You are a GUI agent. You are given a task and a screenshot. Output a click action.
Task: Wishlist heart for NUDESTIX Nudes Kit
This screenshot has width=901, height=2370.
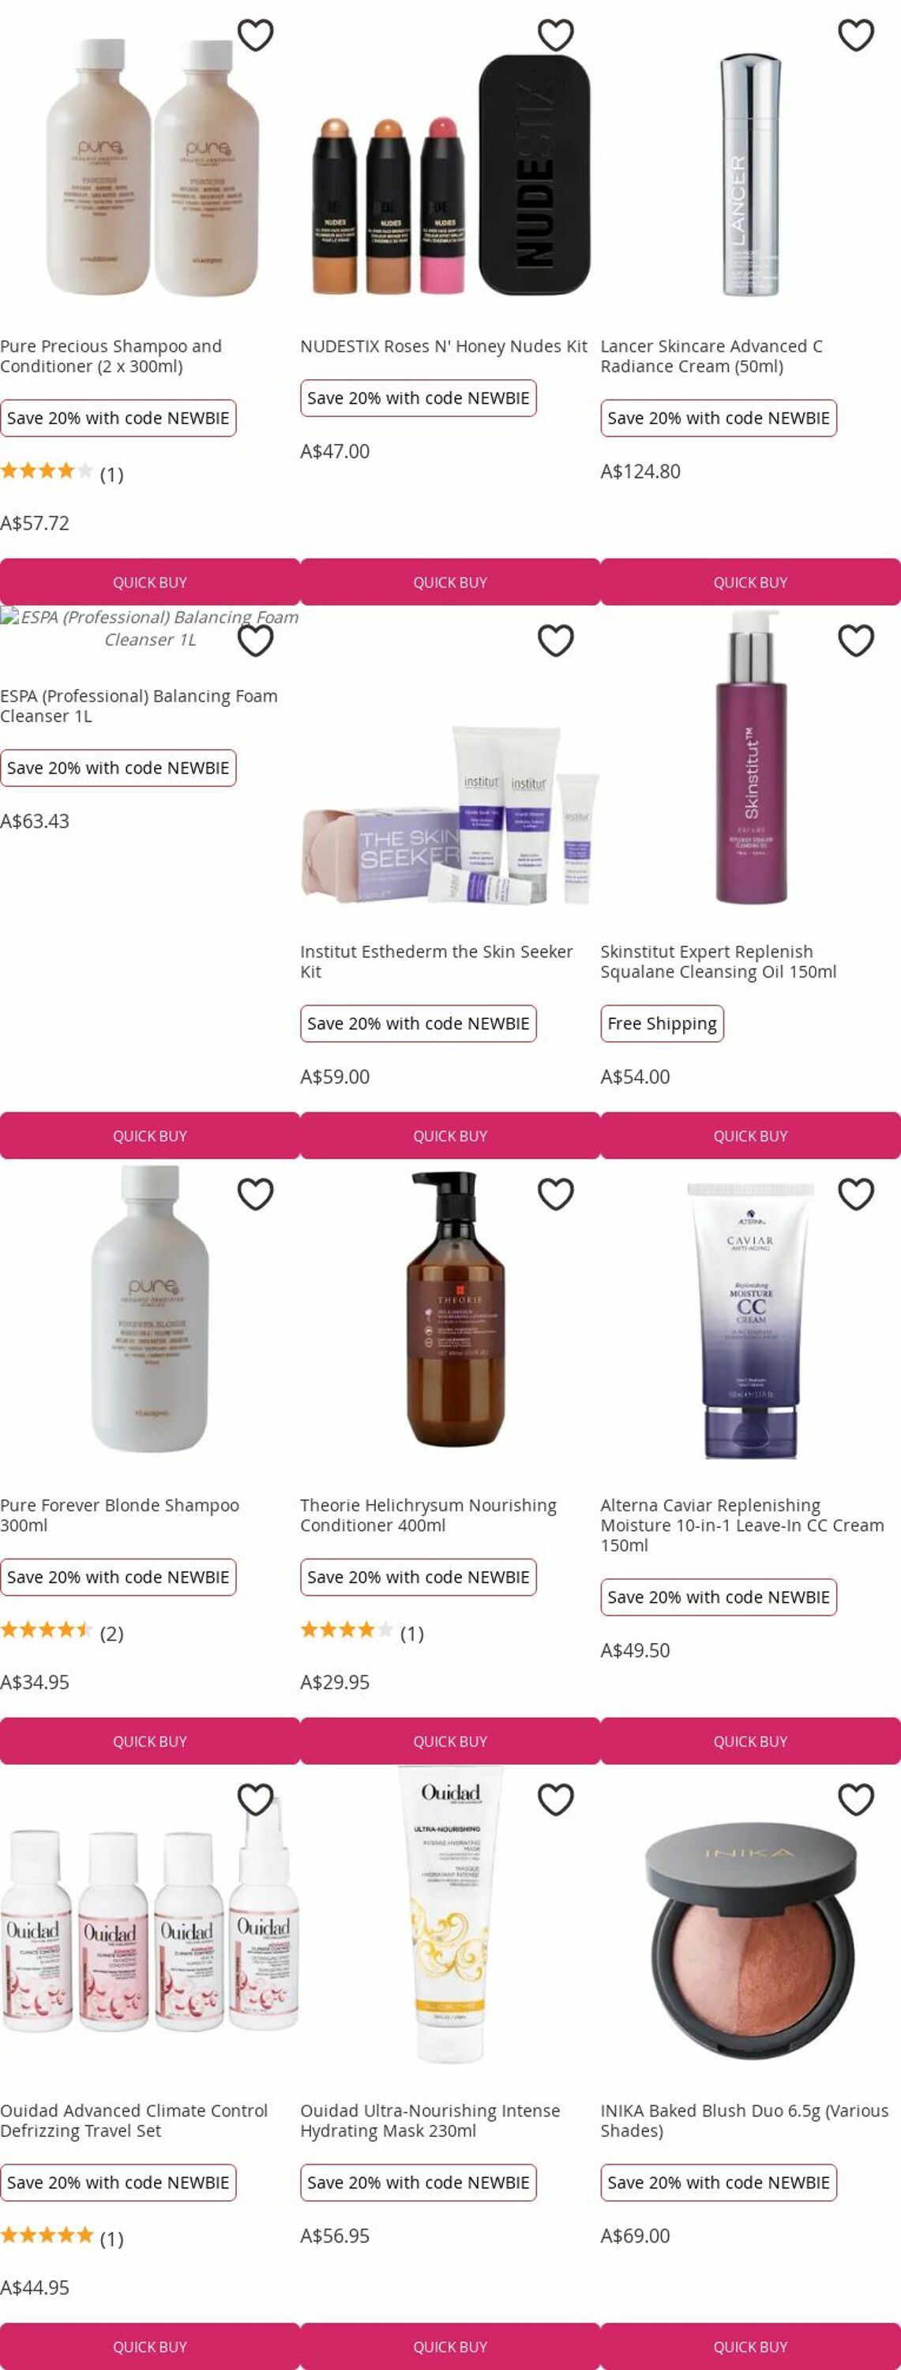[x=555, y=35]
